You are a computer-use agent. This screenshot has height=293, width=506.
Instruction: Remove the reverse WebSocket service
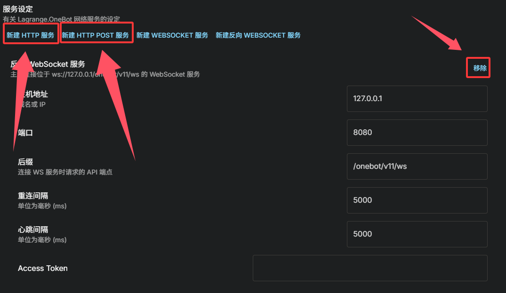coord(480,68)
